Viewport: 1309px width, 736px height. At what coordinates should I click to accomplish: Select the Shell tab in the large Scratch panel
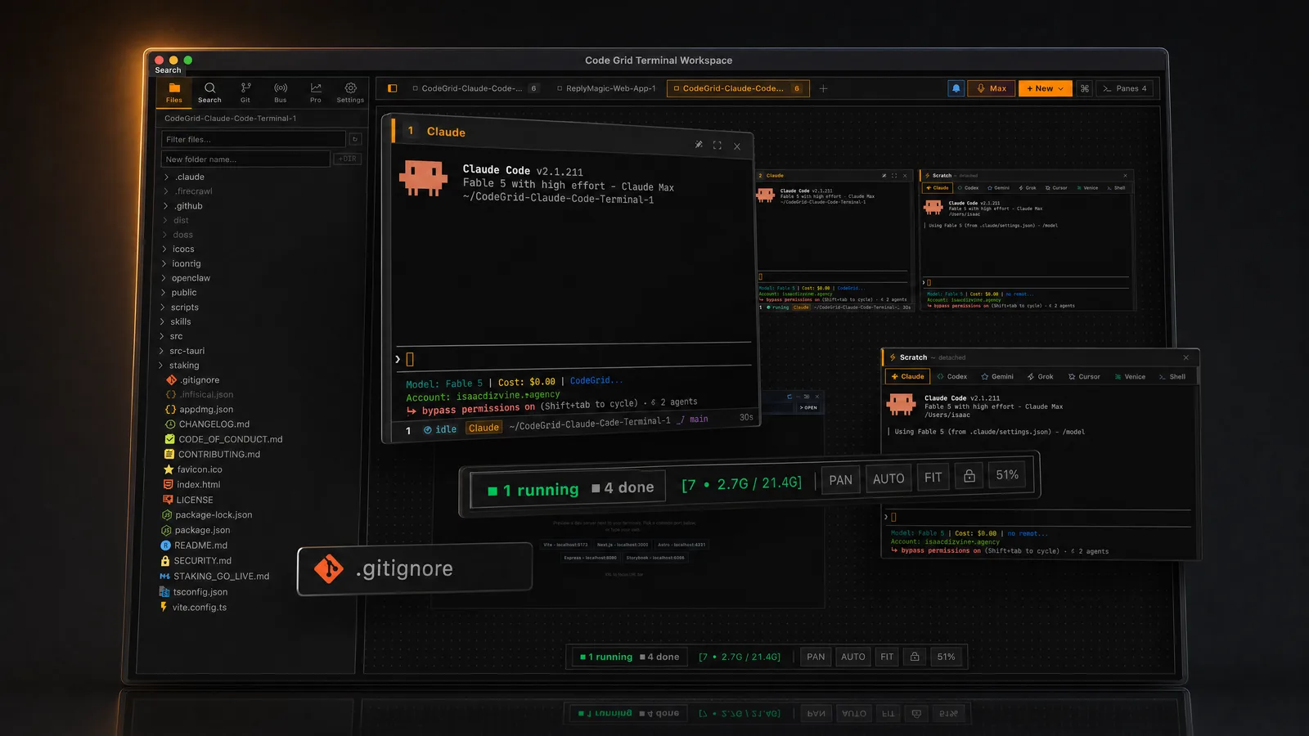1172,376
